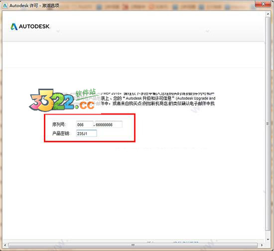Click the vertical scrollbar down arrow
The width and height of the screenshot is (274, 251).
point(268,240)
